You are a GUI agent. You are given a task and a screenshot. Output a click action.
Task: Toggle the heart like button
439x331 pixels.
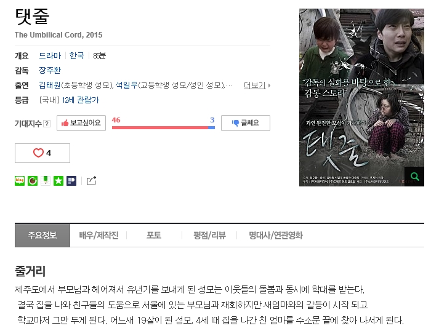pyautogui.click(x=42, y=153)
